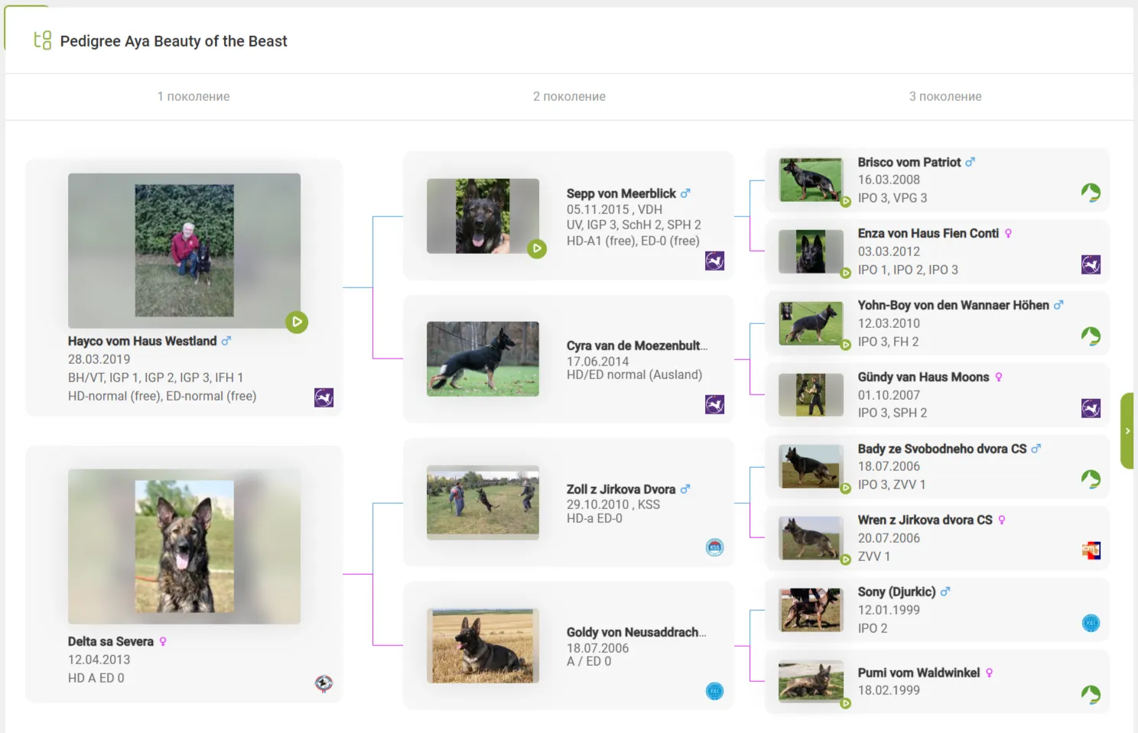The height and width of the screenshot is (733, 1138).
Task: Open Goldy von Neusaddrach dog photo
Action: tap(483, 646)
